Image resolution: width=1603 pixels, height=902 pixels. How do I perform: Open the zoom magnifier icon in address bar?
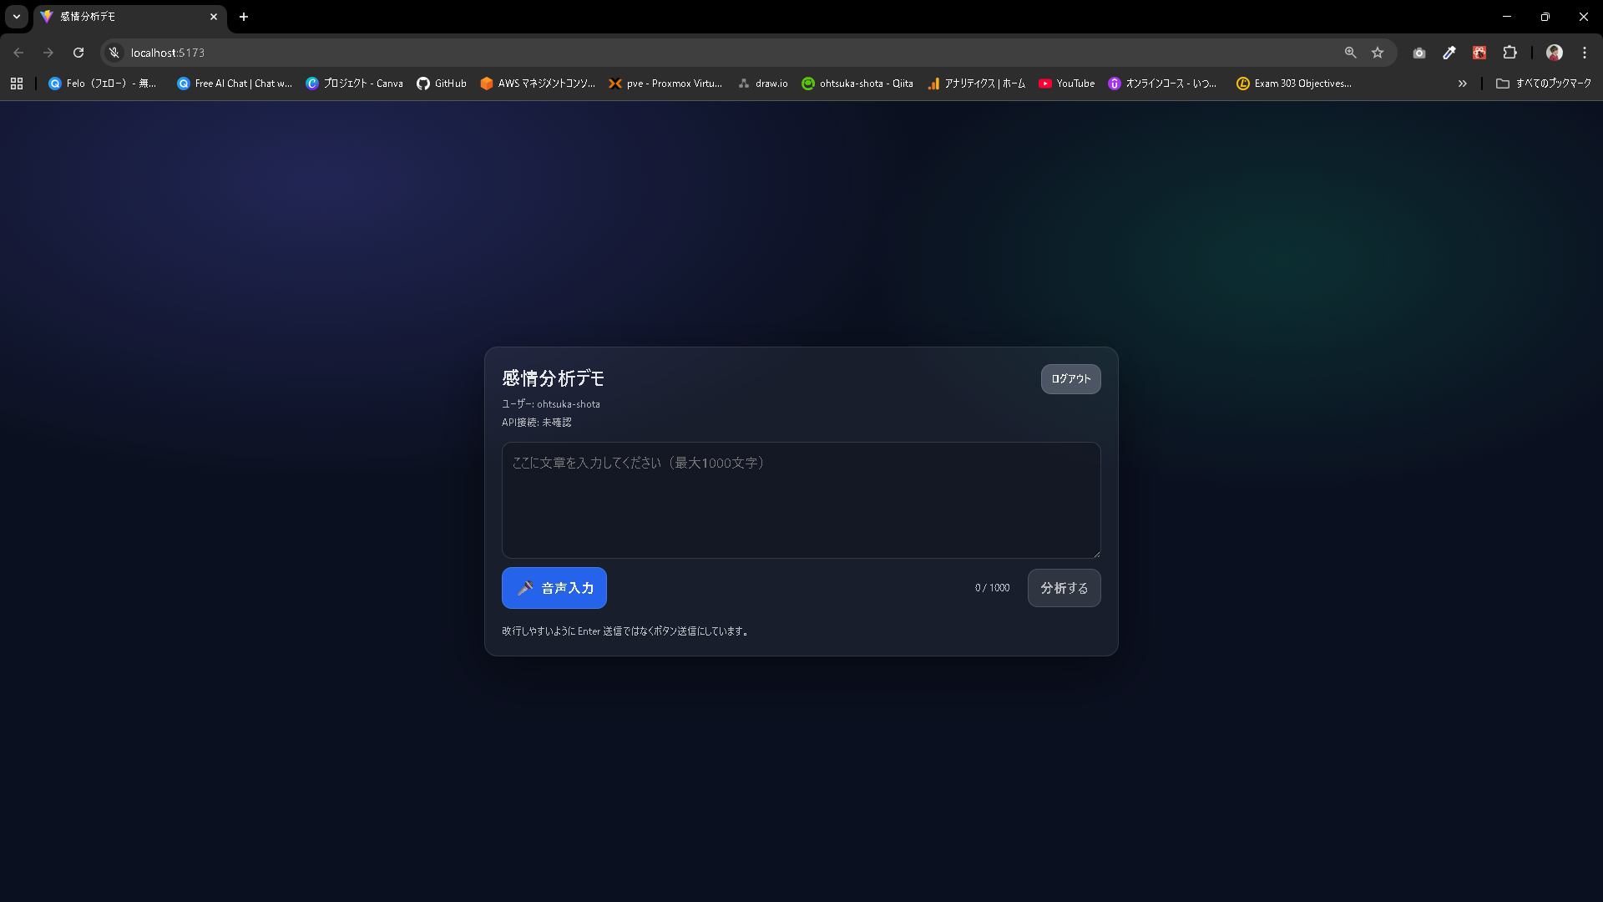click(x=1350, y=53)
